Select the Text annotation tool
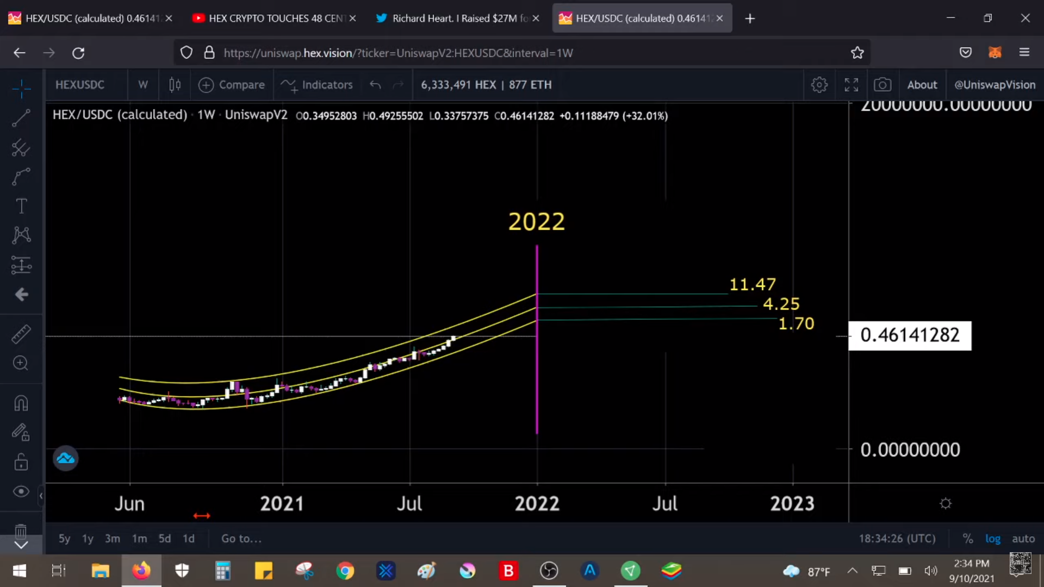Image resolution: width=1044 pixels, height=587 pixels. pos(21,206)
